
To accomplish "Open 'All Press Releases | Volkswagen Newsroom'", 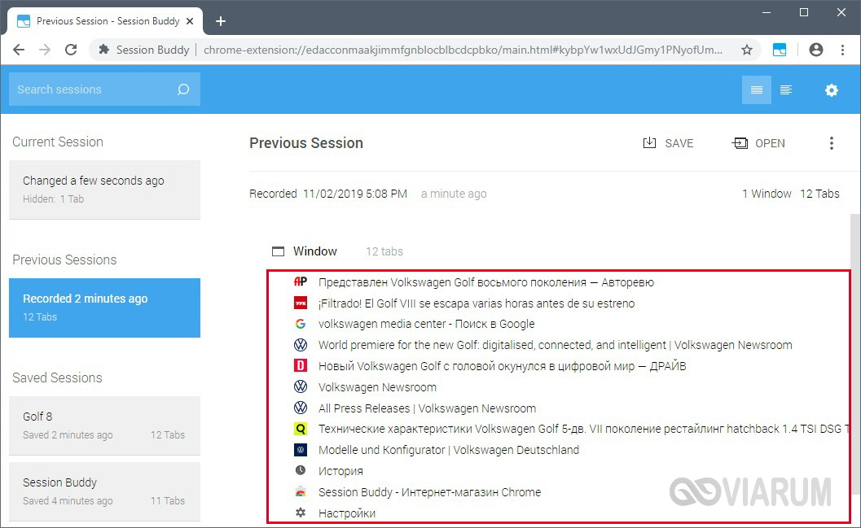I will 427,408.
